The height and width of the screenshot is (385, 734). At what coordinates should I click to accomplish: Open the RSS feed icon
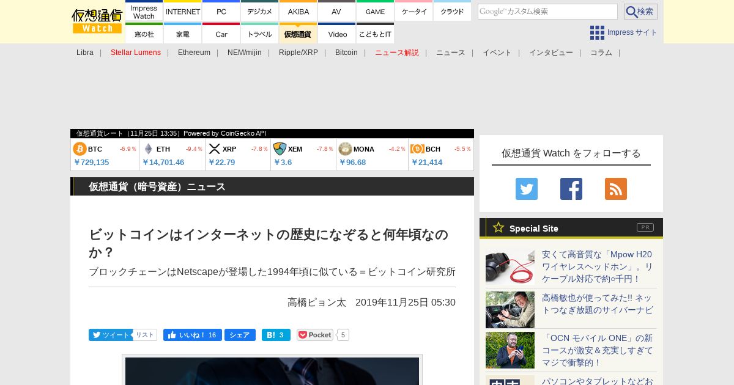click(616, 189)
